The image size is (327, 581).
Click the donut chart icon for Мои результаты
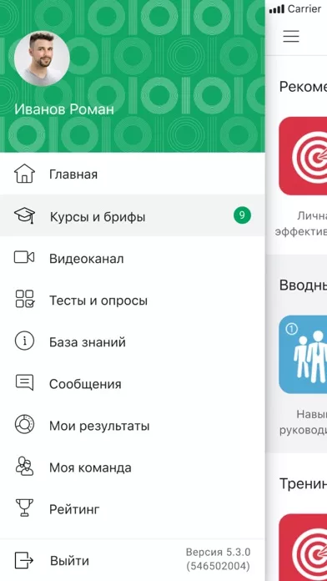[24, 425]
